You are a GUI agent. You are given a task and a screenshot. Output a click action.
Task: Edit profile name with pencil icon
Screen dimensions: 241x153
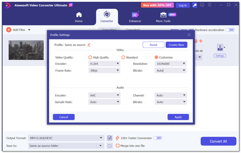pyautogui.click(x=89, y=45)
